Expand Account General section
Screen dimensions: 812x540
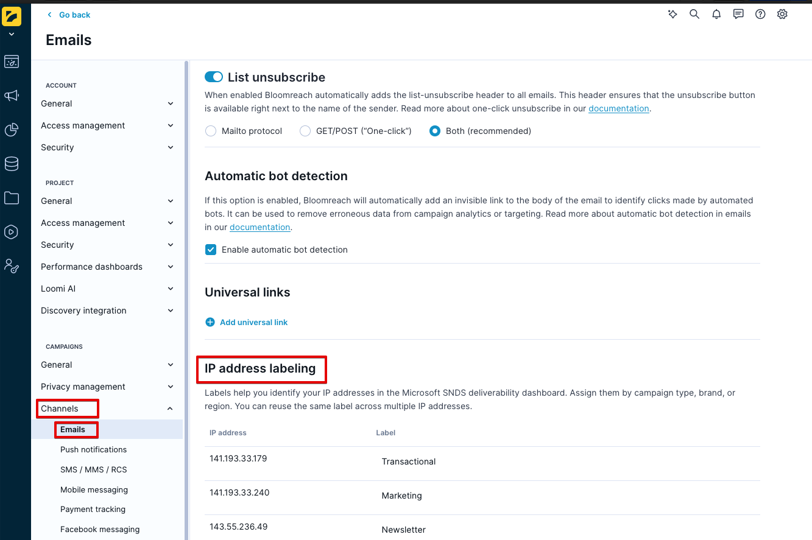coord(107,103)
